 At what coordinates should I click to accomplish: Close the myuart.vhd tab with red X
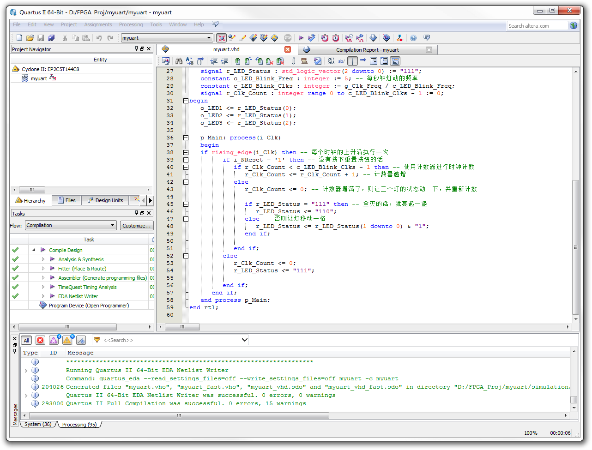288,49
